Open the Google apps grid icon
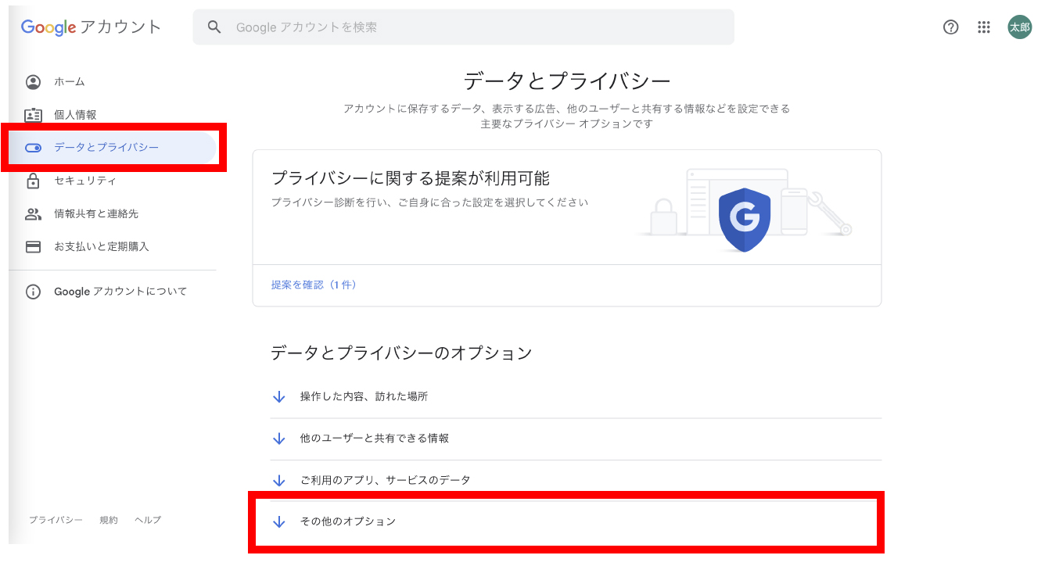The image size is (1052, 566). (x=984, y=27)
